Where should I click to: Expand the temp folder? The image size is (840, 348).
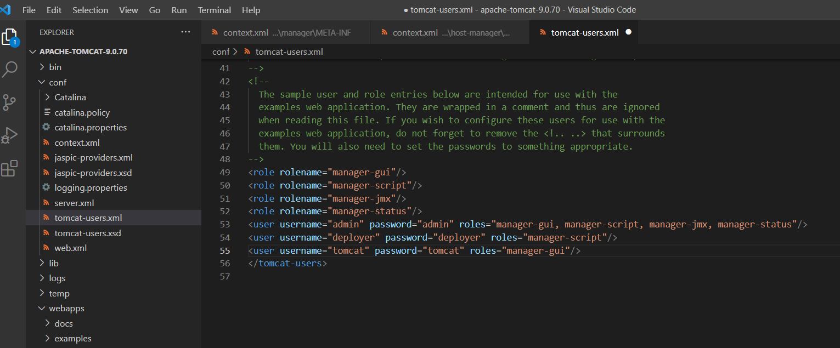42,293
